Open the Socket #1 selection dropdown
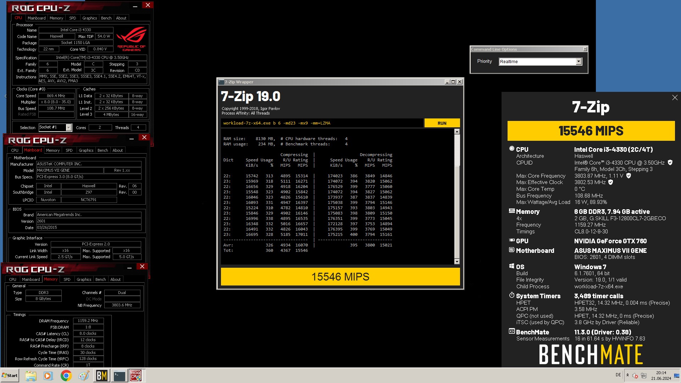The width and height of the screenshot is (681, 383). (69, 127)
